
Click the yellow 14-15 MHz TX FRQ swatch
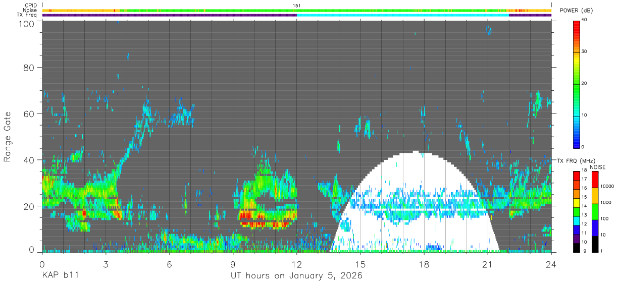576,202
